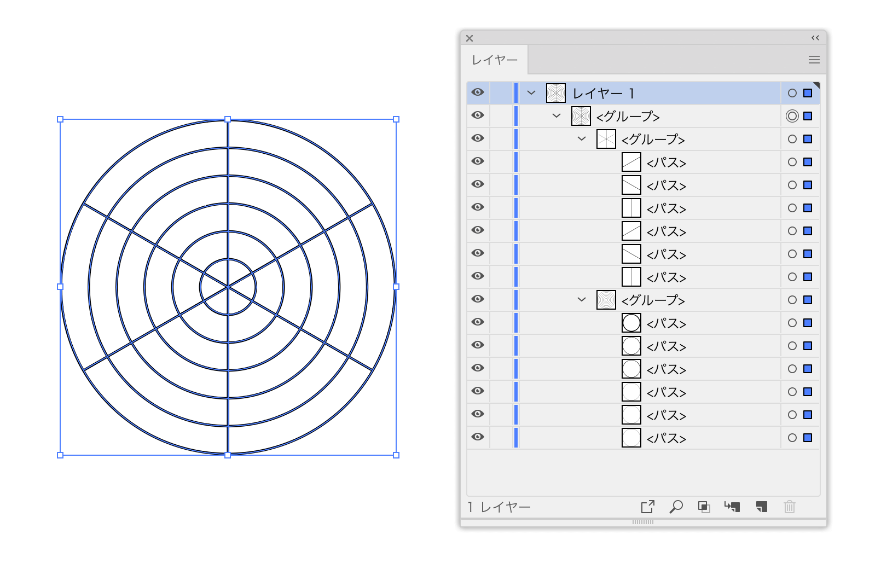Click the top-left bounding box handle on canvas
This screenshot has height=569, width=881.
[60, 119]
